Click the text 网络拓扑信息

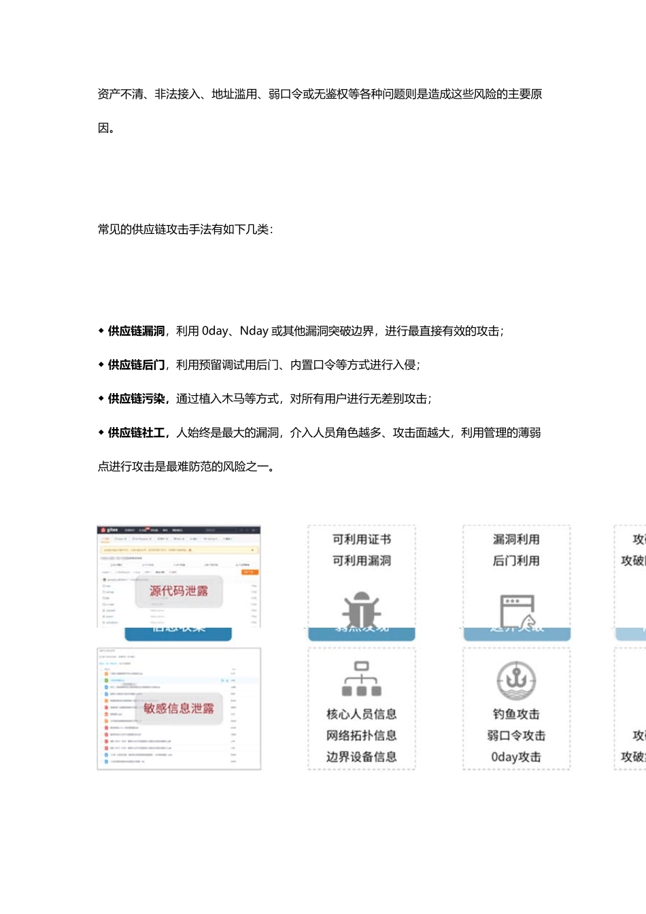click(362, 735)
